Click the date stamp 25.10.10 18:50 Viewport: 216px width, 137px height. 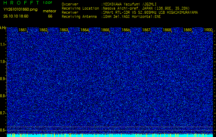pos(16,16)
